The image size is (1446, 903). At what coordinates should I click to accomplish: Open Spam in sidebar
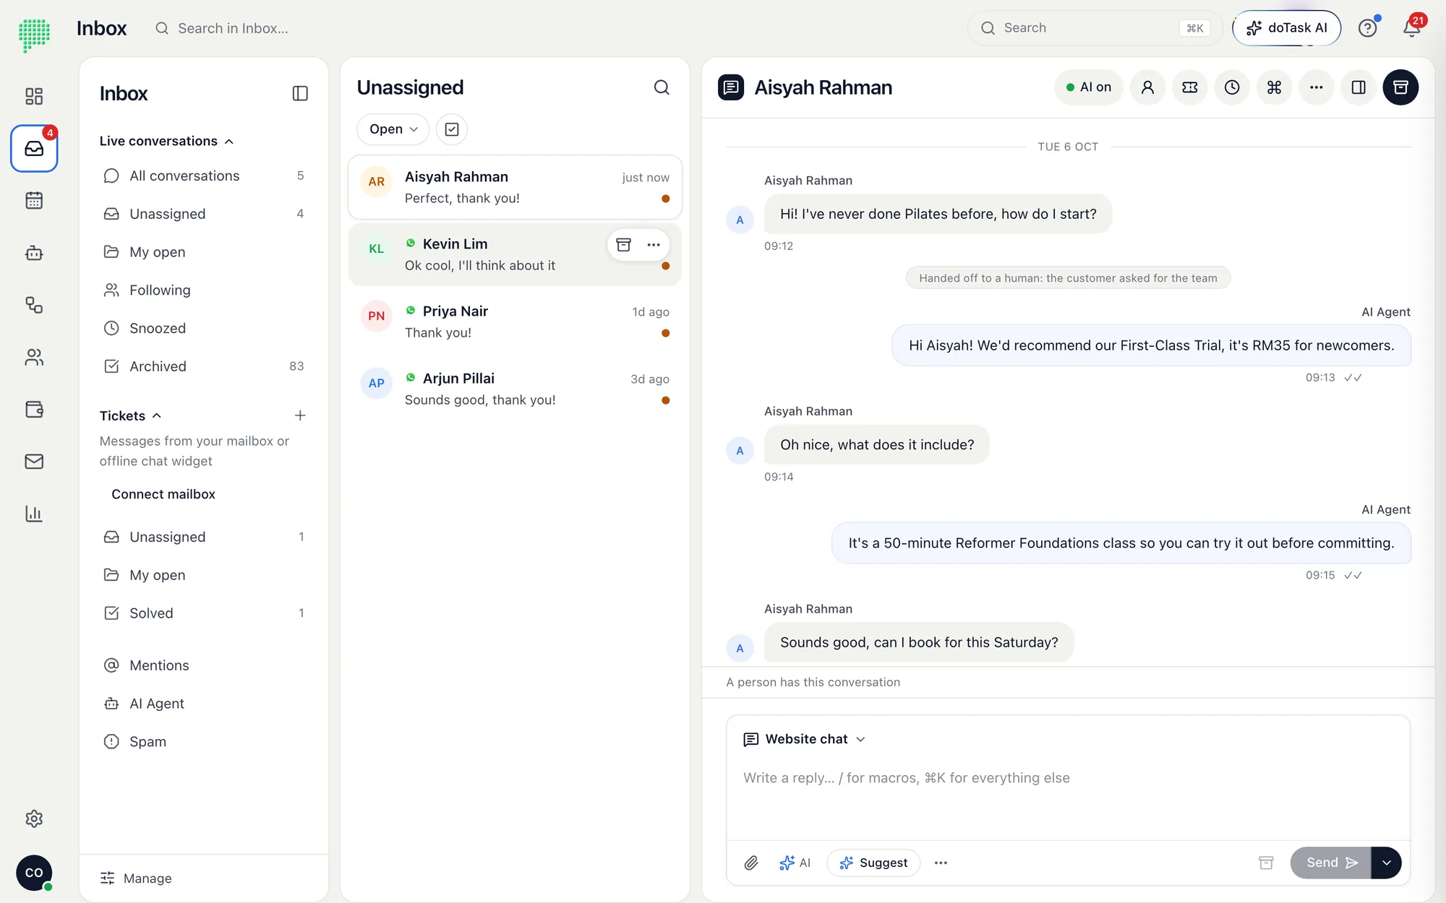[x=204, y=742]
